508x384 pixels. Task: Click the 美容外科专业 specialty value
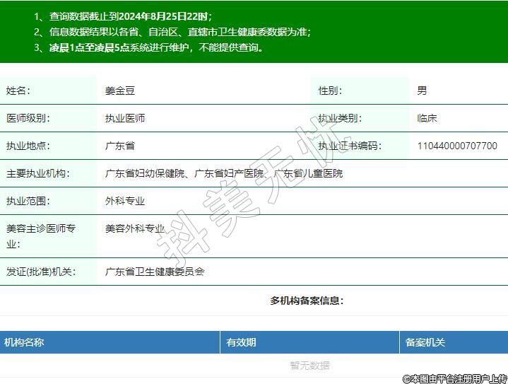135,228
